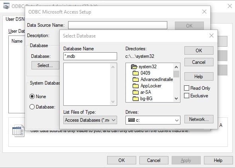Open the List Files of Type dropdown

pyautogui.click(x=90, y=120)
